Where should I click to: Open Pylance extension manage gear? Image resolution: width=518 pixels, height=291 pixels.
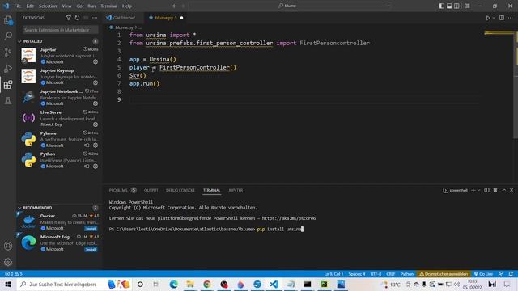click(x=96, y=145)
